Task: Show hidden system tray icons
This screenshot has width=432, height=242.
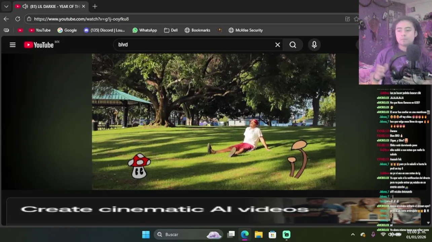Action: tap(353, 235)
